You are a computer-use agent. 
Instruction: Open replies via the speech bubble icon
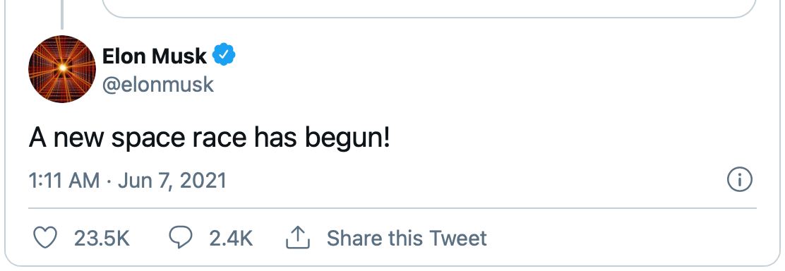pos(181,237)
